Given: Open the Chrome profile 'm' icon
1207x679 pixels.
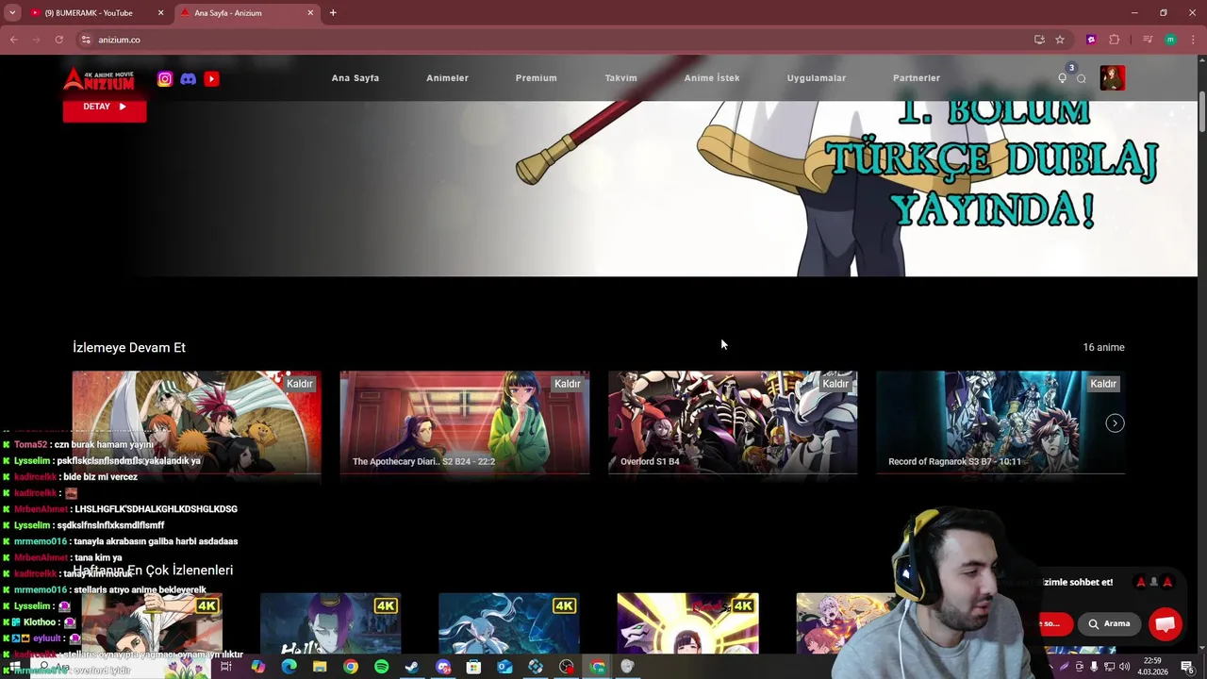Looking at the screenshot, I should [1170, 40].
